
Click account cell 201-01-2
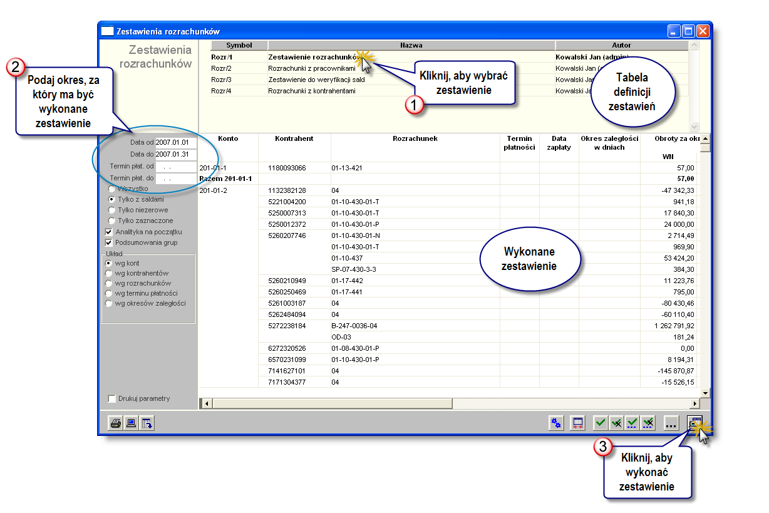click(x=228, y=190)
